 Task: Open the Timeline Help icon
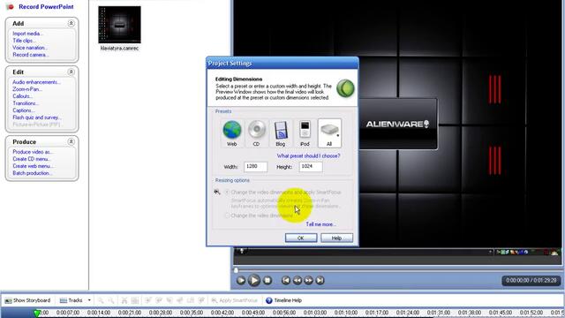point(268,300)
